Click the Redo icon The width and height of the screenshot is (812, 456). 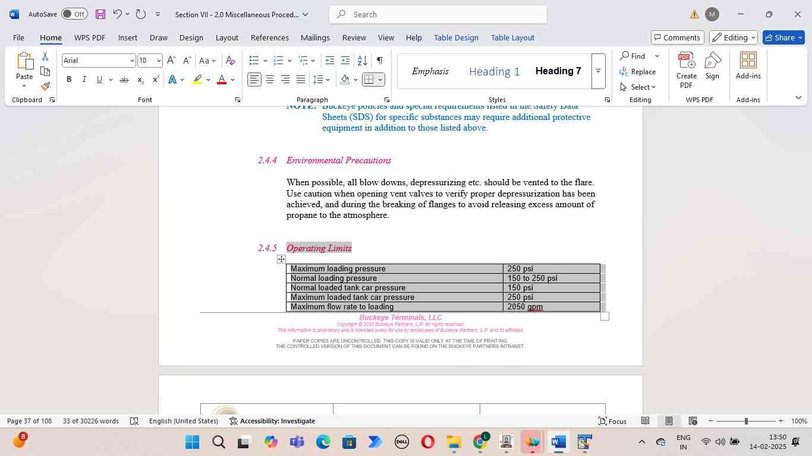pyautogui.click(x=141, y=14)
